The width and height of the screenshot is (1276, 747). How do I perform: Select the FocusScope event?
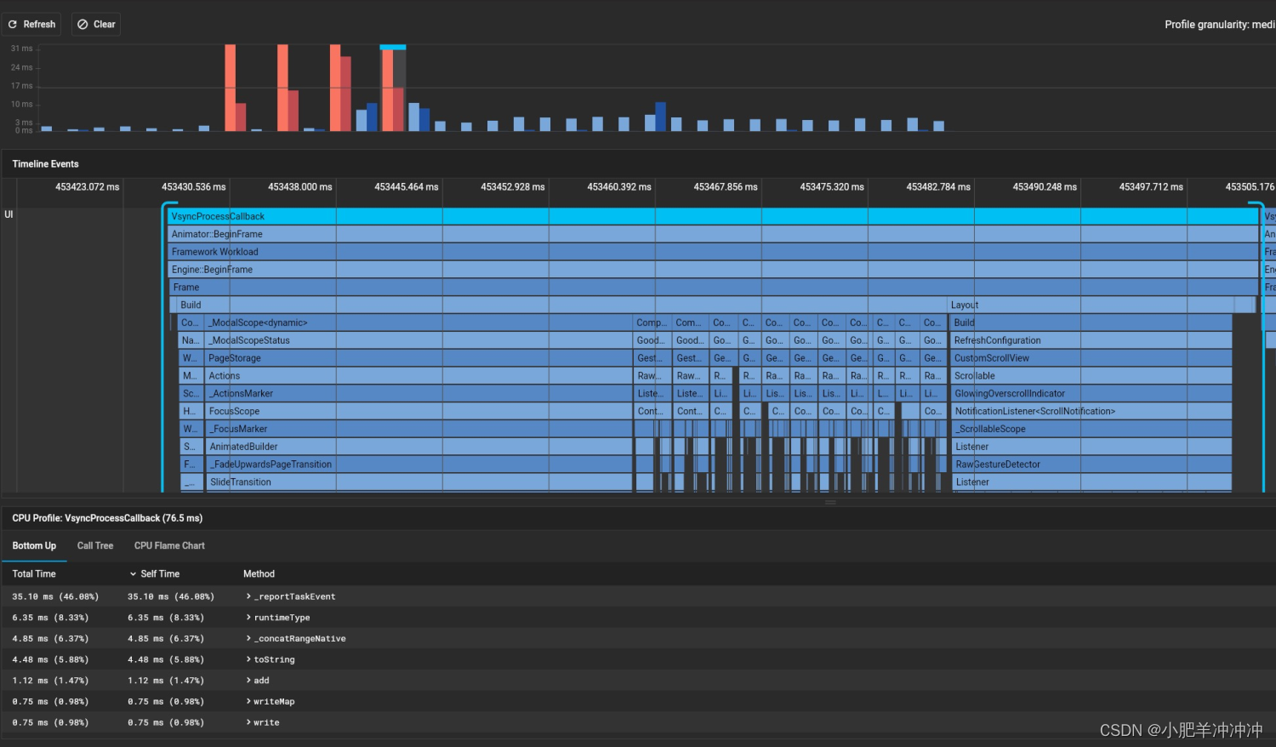point(419,412)
